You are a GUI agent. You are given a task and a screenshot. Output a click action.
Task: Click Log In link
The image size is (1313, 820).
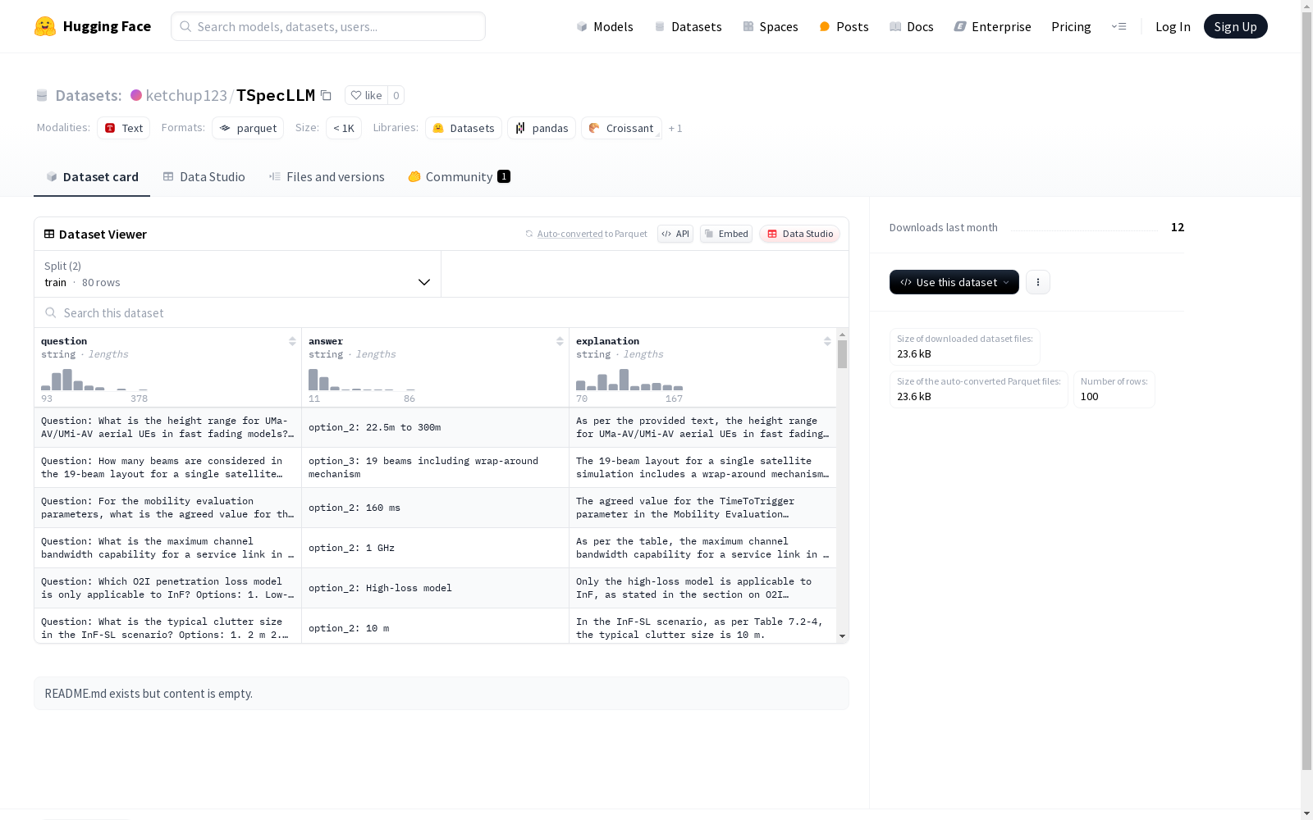tap(1173, 26)
